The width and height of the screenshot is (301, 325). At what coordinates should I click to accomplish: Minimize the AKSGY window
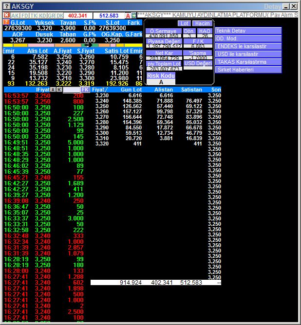click(x=286, y=6)
